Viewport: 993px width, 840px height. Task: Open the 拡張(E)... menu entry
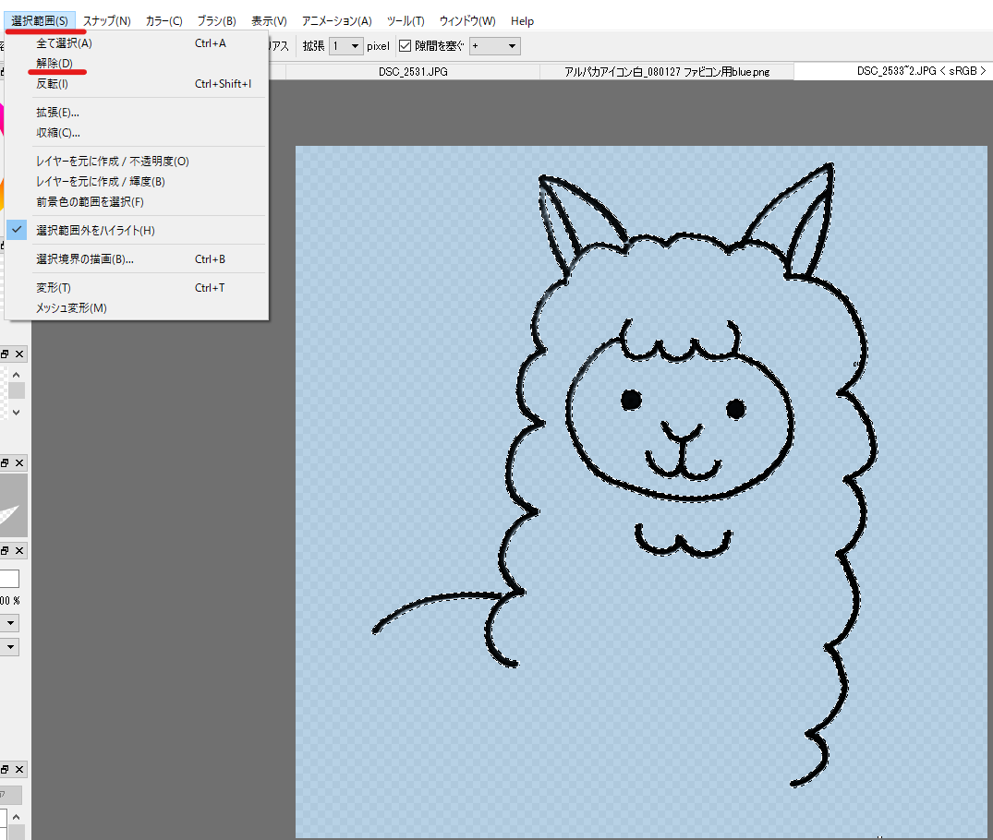pyautogui.click(x=137, y=112)
